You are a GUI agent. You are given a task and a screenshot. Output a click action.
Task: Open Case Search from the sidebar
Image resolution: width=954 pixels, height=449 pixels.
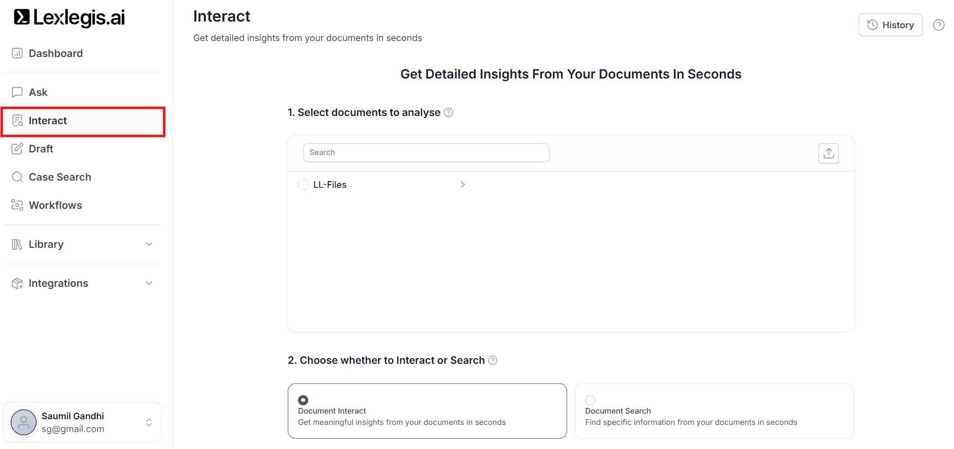(x=60, y=177)
